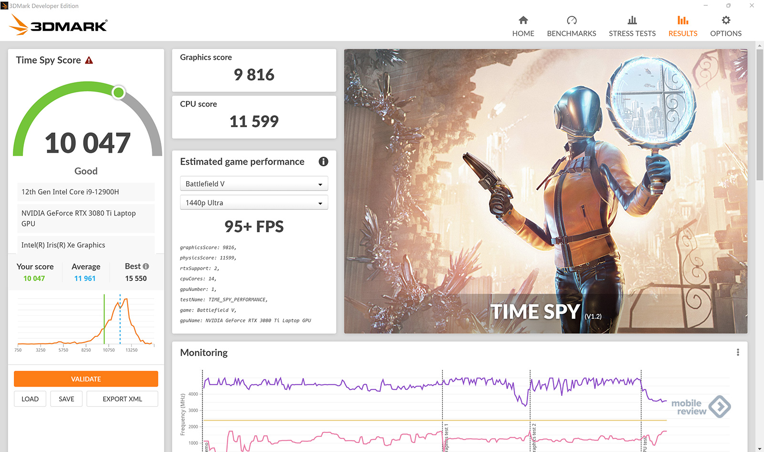Open the 1440p Ultra resolution dropdown
764x452 pixels.
pyautogui.click(x=254, y=203)
